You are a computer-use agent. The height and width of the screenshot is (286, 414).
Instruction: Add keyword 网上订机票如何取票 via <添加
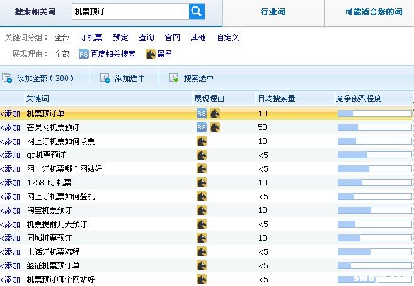pos(10,141)
